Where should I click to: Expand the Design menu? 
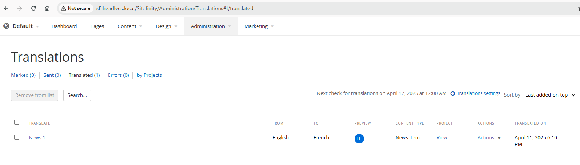click(167, 26)
